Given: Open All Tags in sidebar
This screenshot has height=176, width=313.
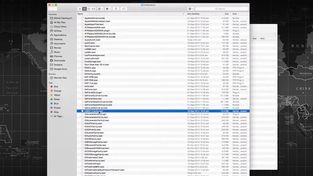Looking at the screenshot, I should click(x=57, y=116).
